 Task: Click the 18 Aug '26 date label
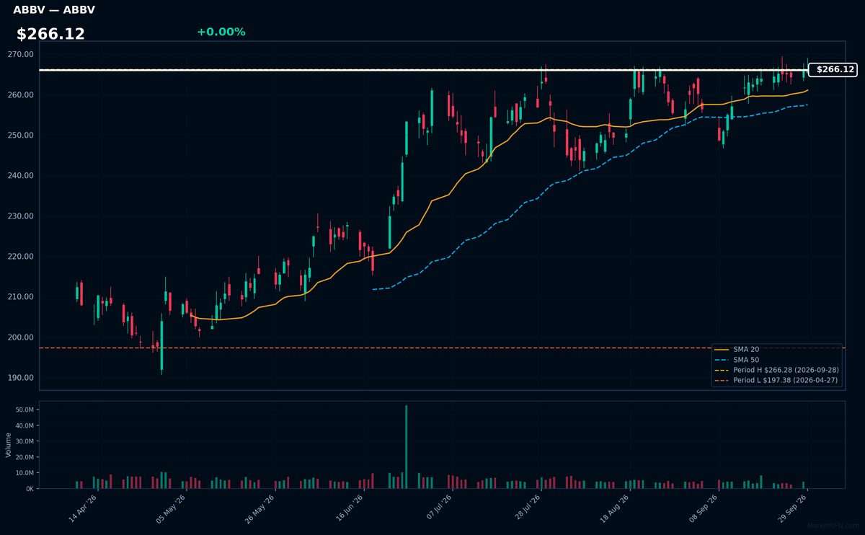pos(616,508)
